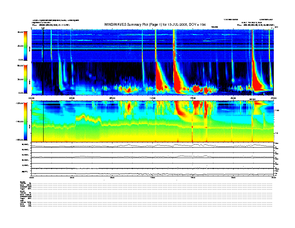Click 20:00 tick below the RAD1 spectrogram
295x228 pixels.
[233, 98]
